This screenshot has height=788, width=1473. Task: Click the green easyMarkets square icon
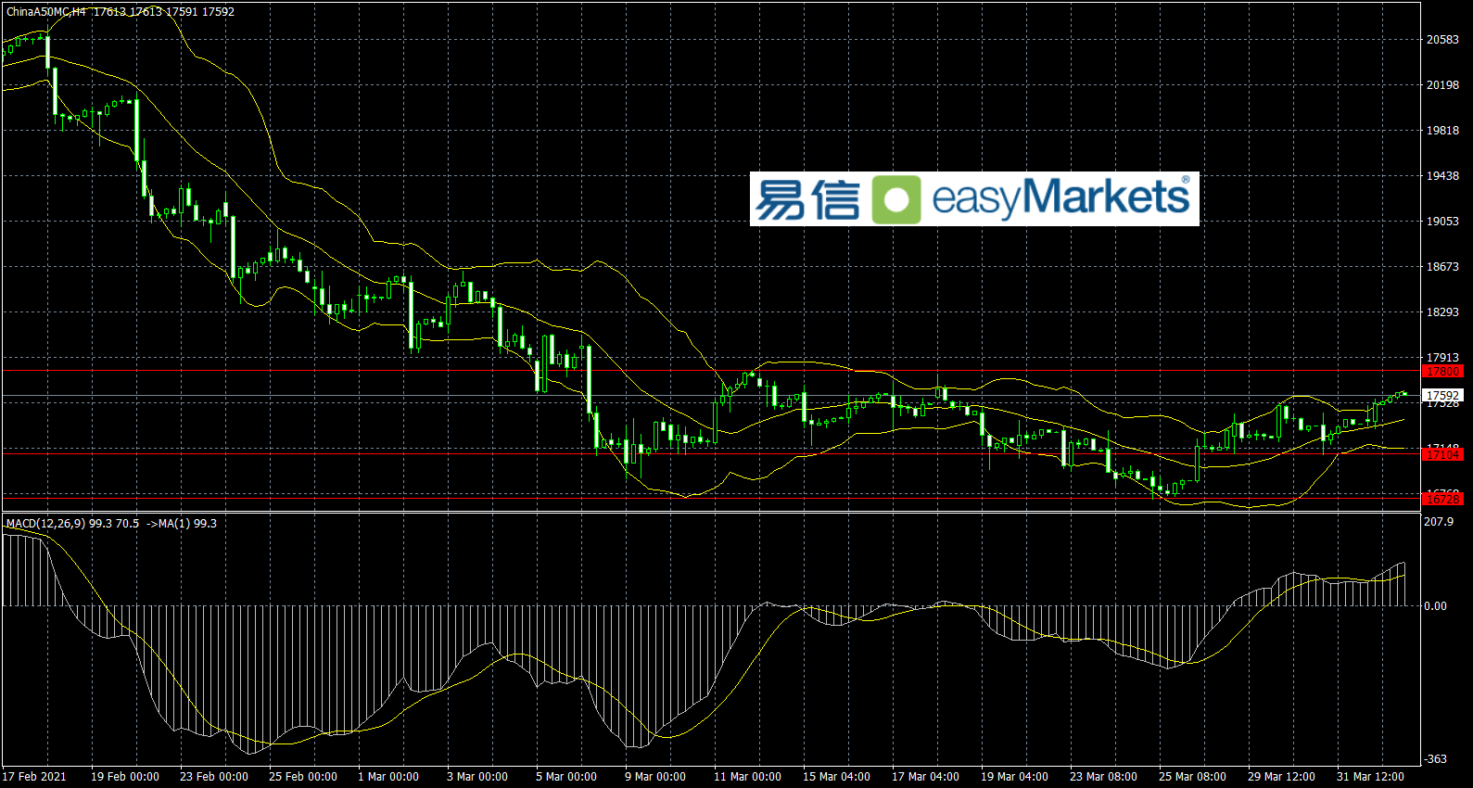tap(896, 199)
